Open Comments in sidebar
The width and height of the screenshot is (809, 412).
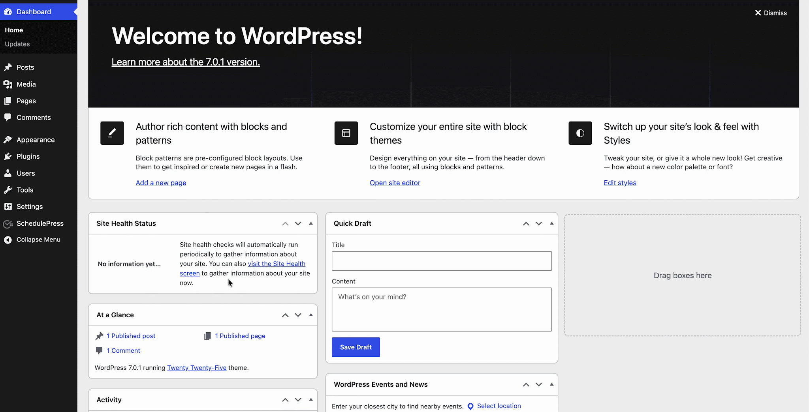click(x=39, y=118)
